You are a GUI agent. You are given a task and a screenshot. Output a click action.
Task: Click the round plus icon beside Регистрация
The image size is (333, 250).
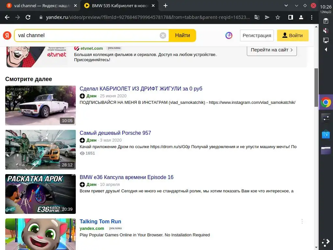click(x=229, y=35)
